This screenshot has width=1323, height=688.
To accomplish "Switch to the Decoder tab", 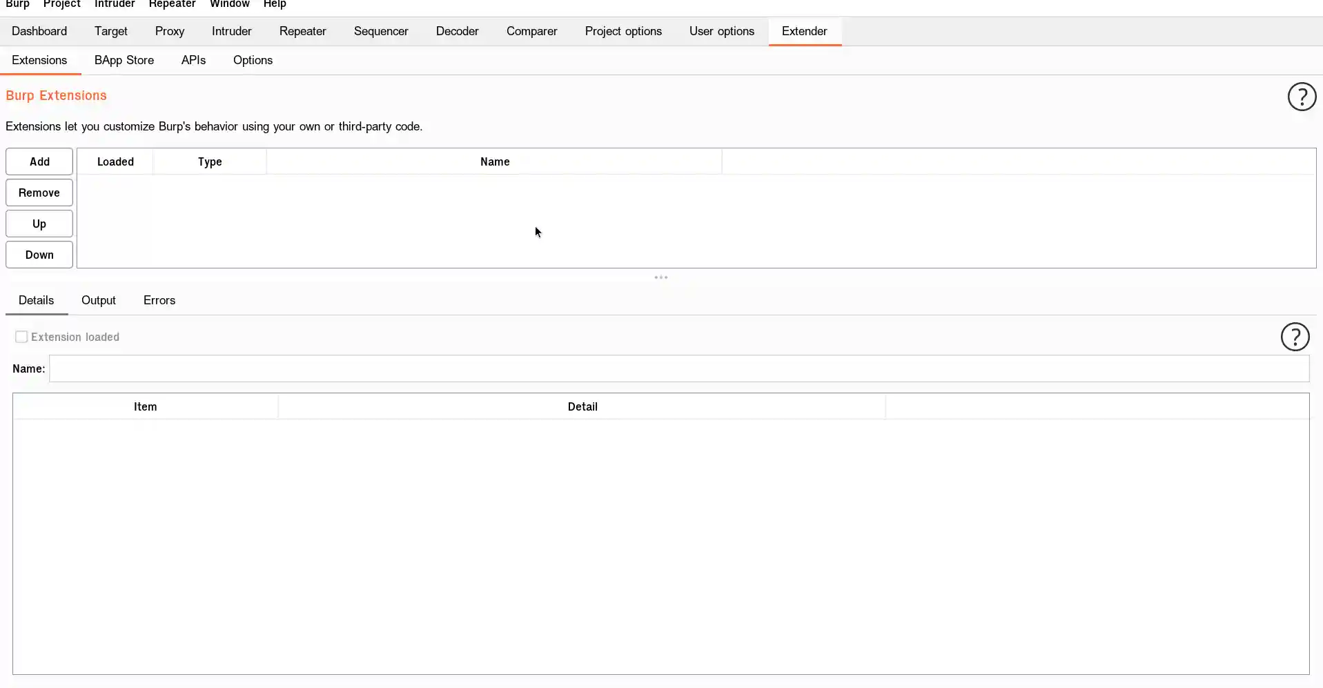I will pyautogui.click(x=457, y=31).
